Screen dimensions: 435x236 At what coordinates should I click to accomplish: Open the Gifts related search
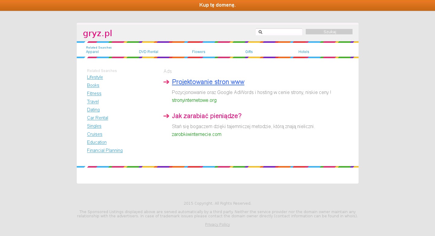249,52
